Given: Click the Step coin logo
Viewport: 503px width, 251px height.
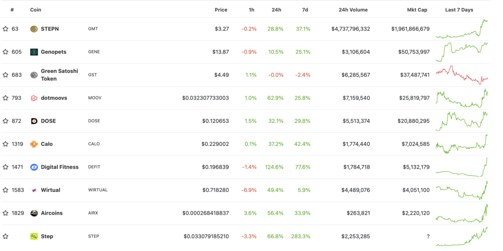Looking at the screenshot, I should click(x=34, y=236).
